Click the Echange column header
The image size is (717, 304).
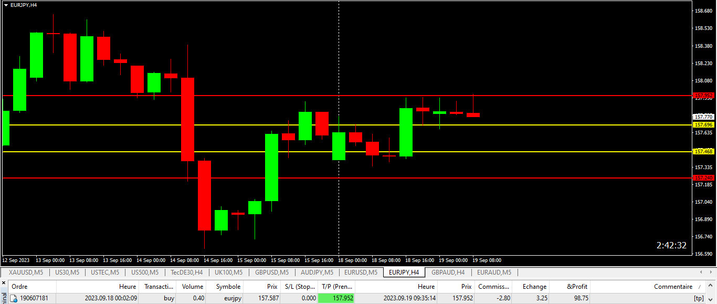point(530,287)
